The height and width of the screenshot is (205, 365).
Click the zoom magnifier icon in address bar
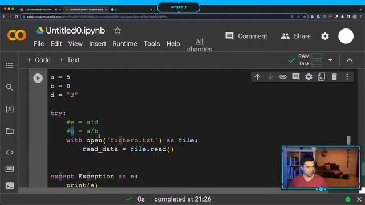point(292,17)
